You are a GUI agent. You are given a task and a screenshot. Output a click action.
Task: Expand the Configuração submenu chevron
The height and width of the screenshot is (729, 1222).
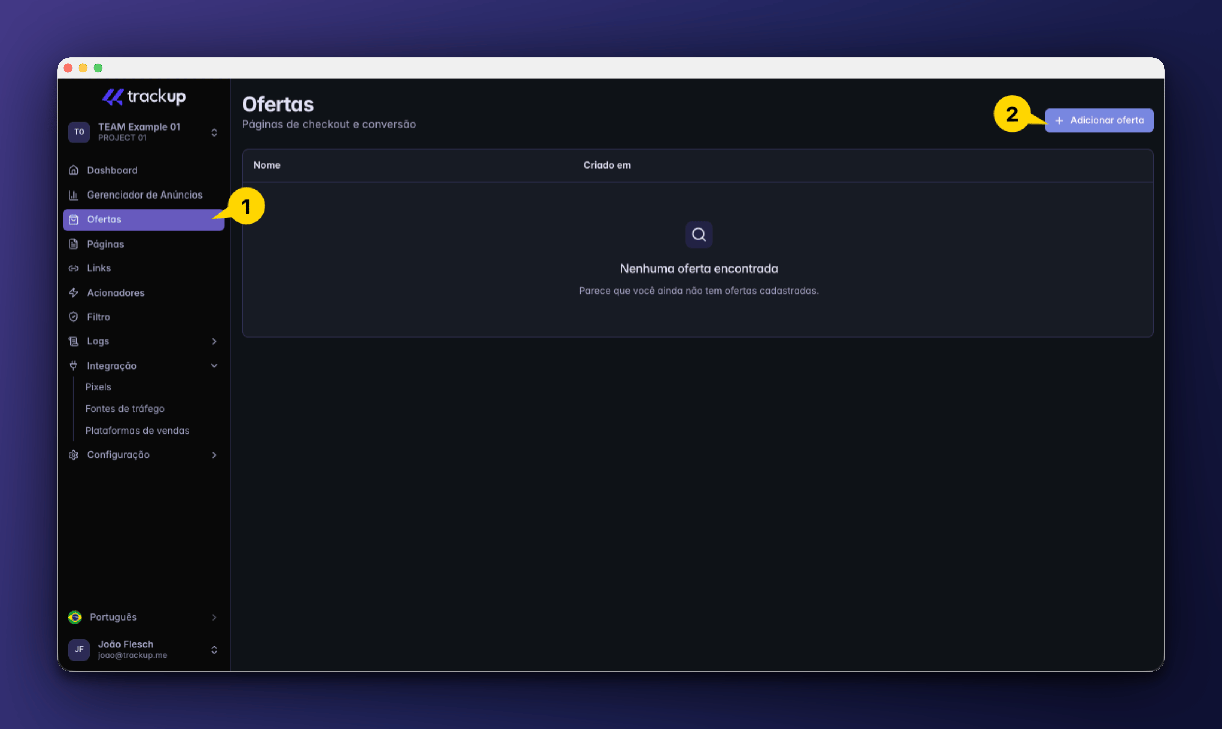(214, 455)
